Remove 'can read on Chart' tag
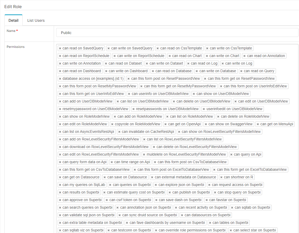Image resolution: width=299 pixels, height=233 pixels. 170,56
